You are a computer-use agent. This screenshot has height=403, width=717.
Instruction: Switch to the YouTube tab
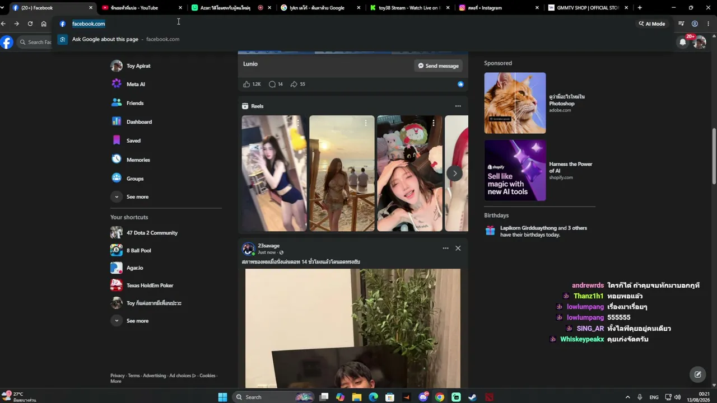[x=140, y=8]
